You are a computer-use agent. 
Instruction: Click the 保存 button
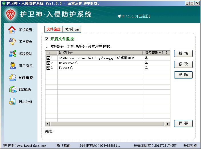[x=183, y=123]
